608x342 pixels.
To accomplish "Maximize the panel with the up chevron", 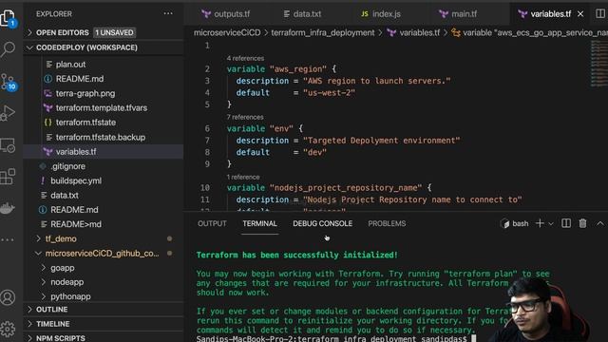I will click(x=599, y=223).
